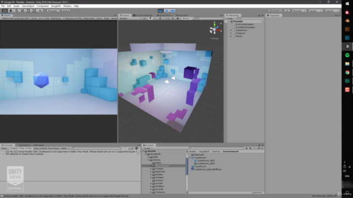Open the Shaded draw mode dropdown

(x=130, y=18)
